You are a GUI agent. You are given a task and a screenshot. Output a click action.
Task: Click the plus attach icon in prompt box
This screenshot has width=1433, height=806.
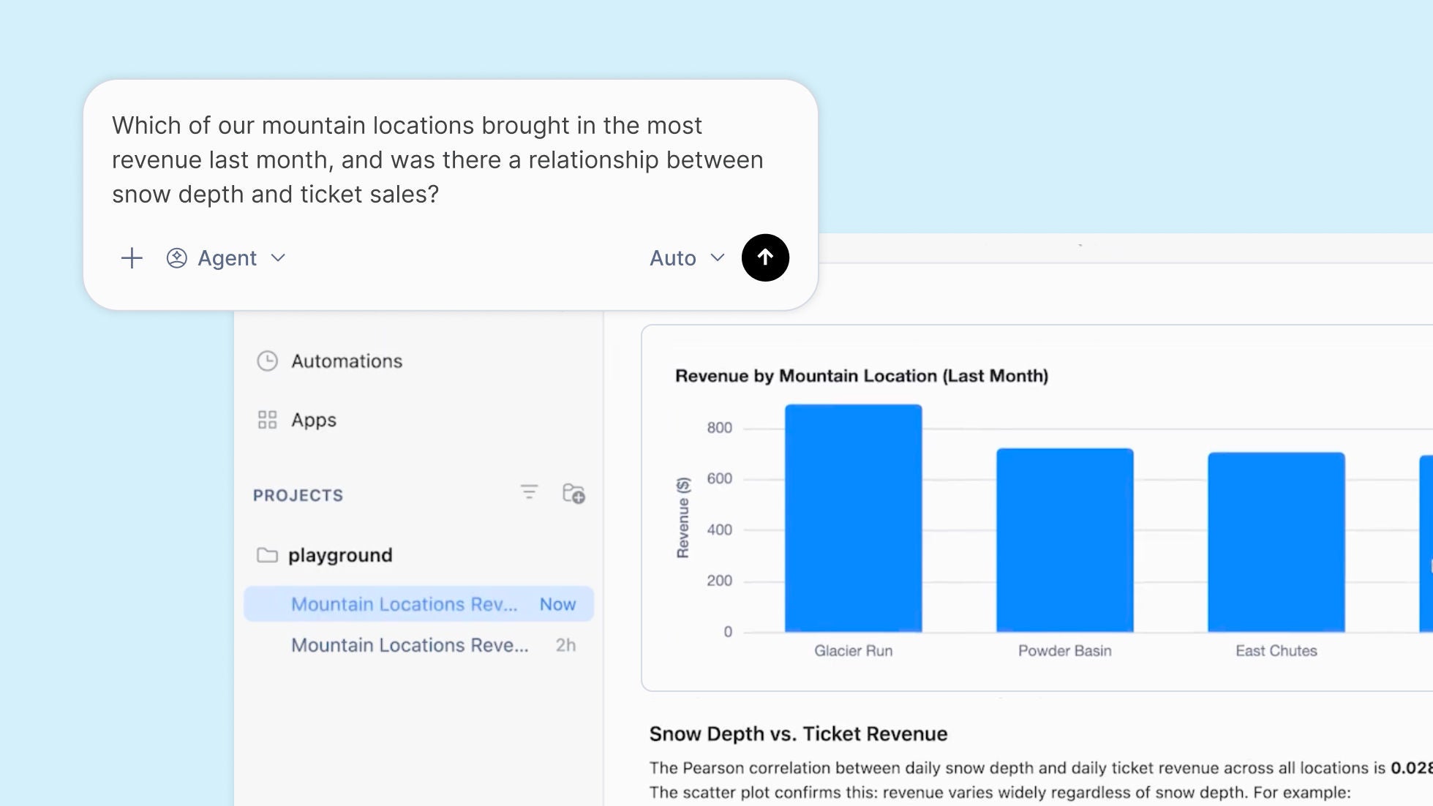(x=132, y=258)
